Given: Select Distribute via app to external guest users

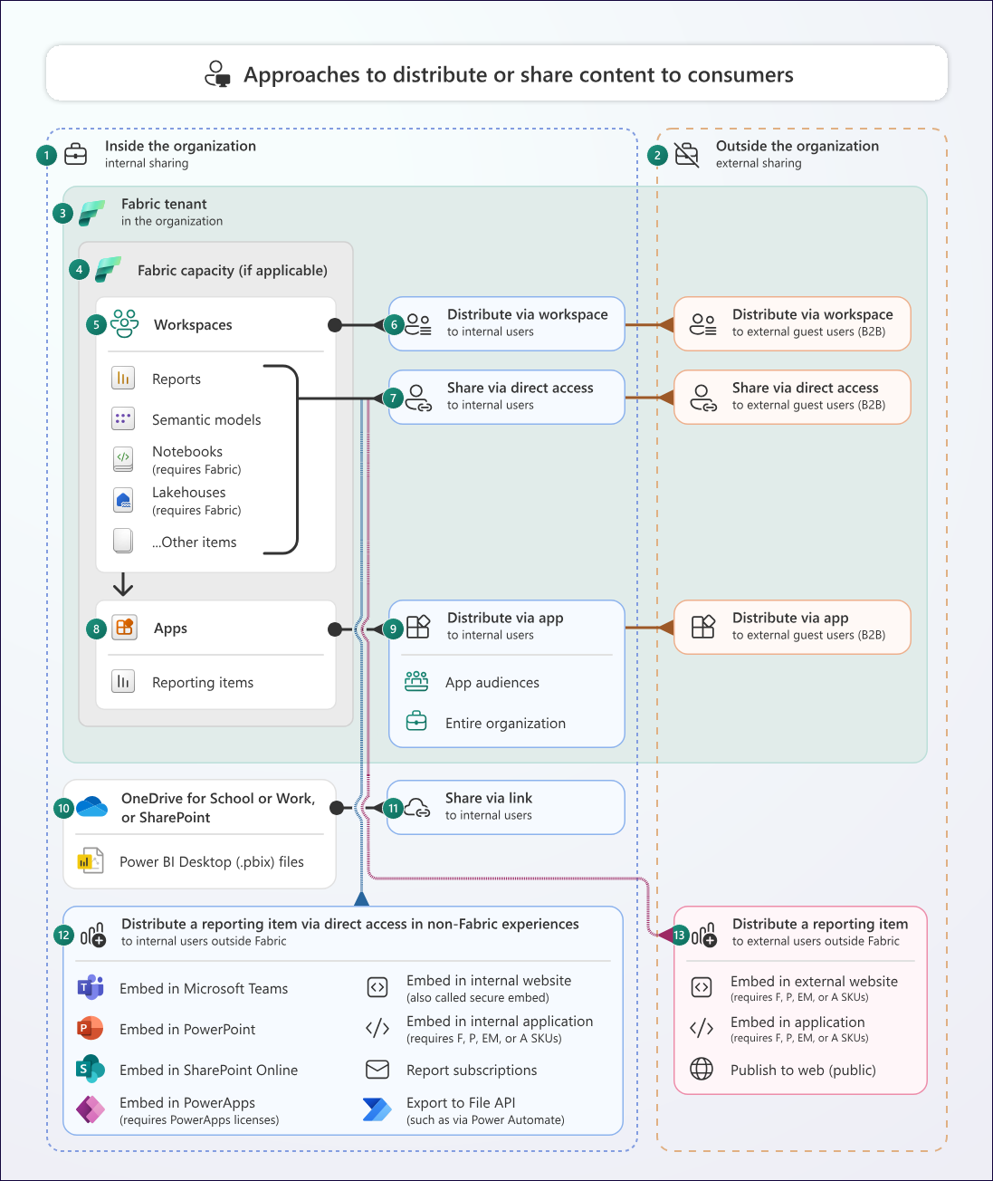Looking at the screenshot, I should pos(792,627).
